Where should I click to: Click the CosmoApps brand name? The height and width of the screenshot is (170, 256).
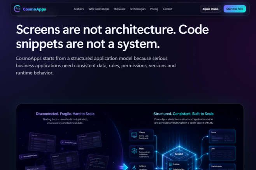(x=35, y=9)
